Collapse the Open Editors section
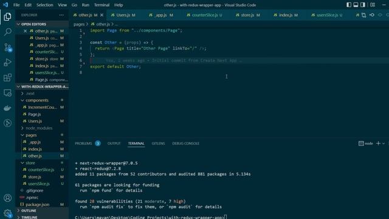Screen dimensions: 389x219 (x=42, y=24)
